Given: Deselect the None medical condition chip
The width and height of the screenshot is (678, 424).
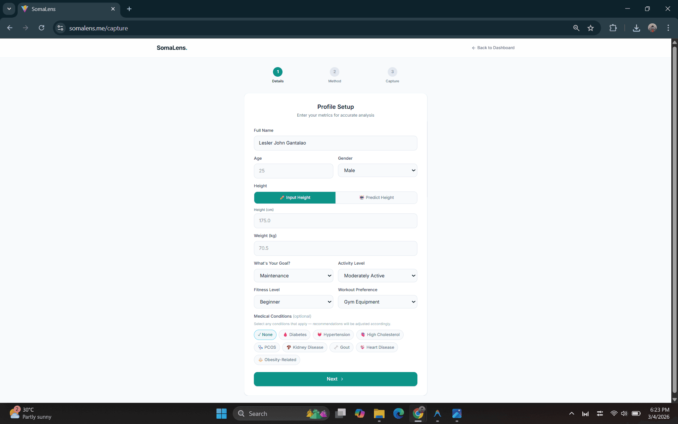Looking at the screenshot, I should tap(265, 335).
